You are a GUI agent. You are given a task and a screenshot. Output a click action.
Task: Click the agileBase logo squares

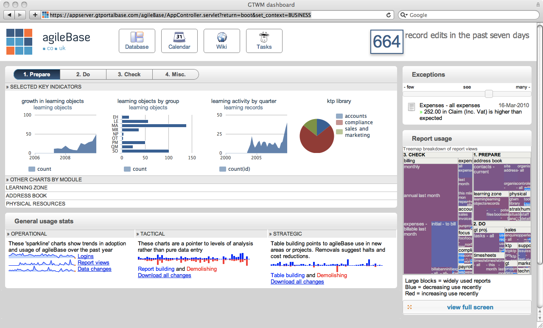coord(20,42)
